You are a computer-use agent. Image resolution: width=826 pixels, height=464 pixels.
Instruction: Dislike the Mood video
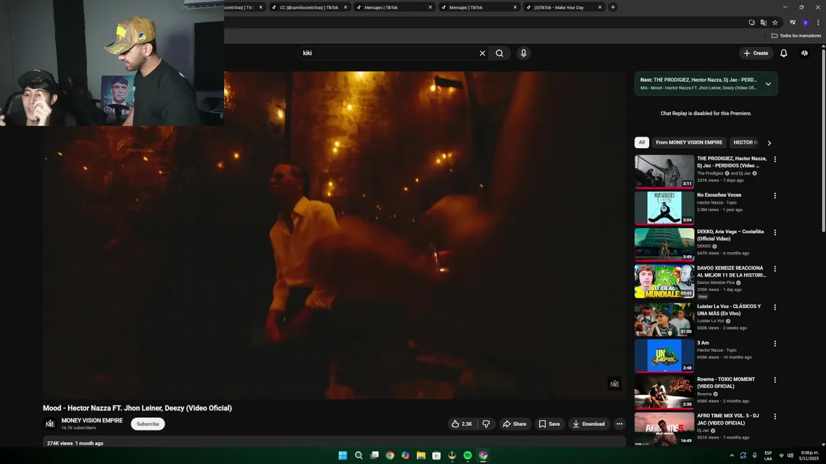[486, 424]
